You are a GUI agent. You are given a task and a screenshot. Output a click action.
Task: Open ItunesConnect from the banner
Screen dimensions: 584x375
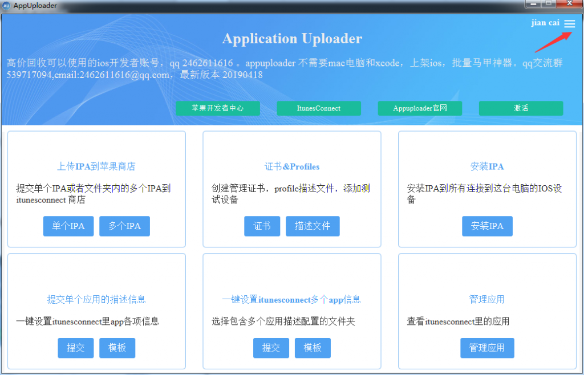(318, 108)
